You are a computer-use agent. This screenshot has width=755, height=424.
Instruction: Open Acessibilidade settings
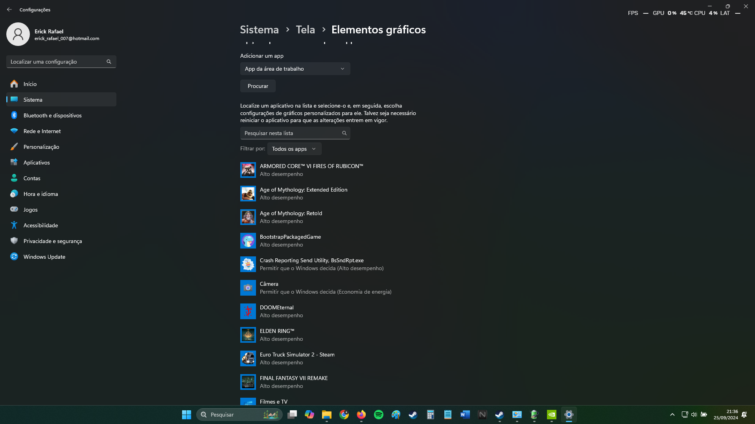coord(61,225)
